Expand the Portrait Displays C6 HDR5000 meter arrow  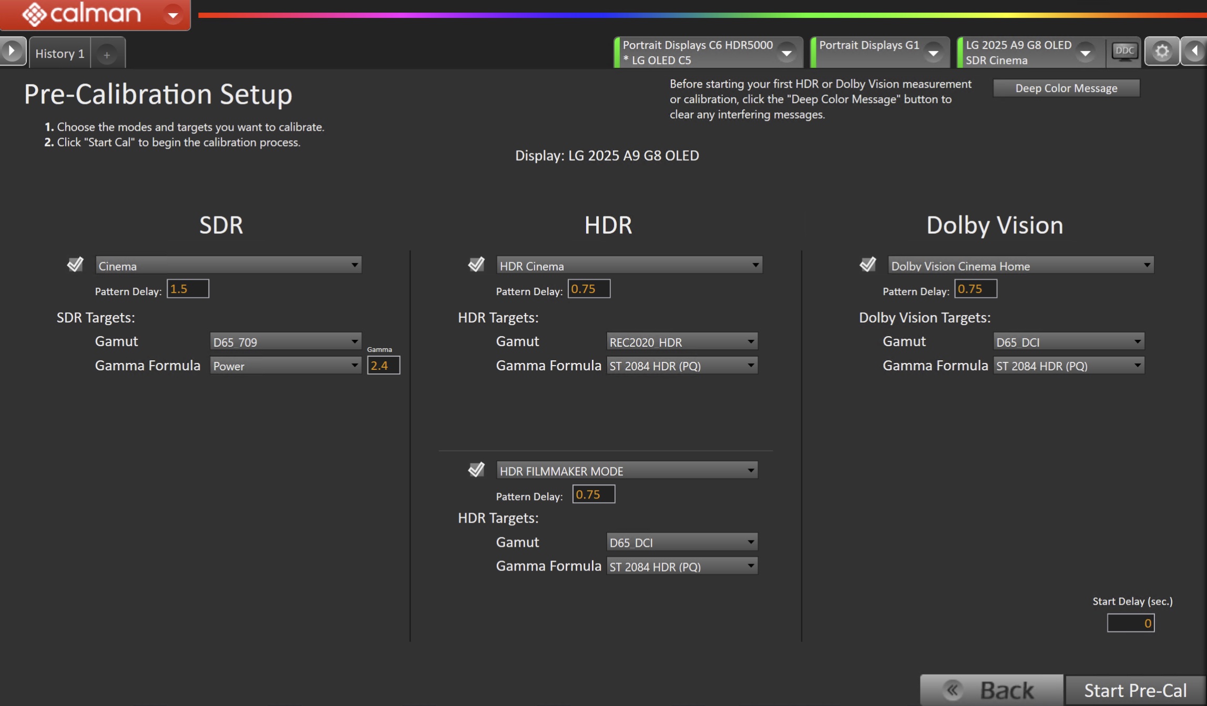click(786, 53)
